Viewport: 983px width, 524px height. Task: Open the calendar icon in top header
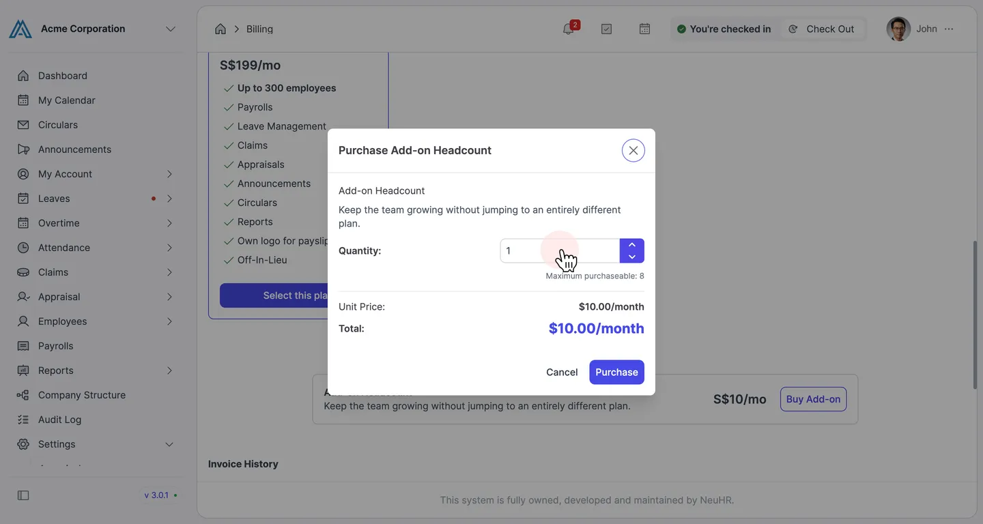point(644,29)
